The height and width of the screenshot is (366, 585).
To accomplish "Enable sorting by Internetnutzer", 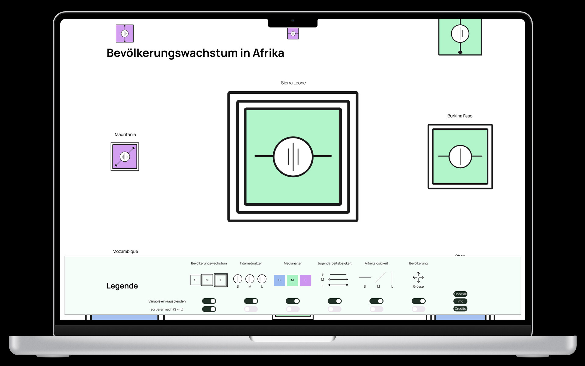I will point(251,309).
